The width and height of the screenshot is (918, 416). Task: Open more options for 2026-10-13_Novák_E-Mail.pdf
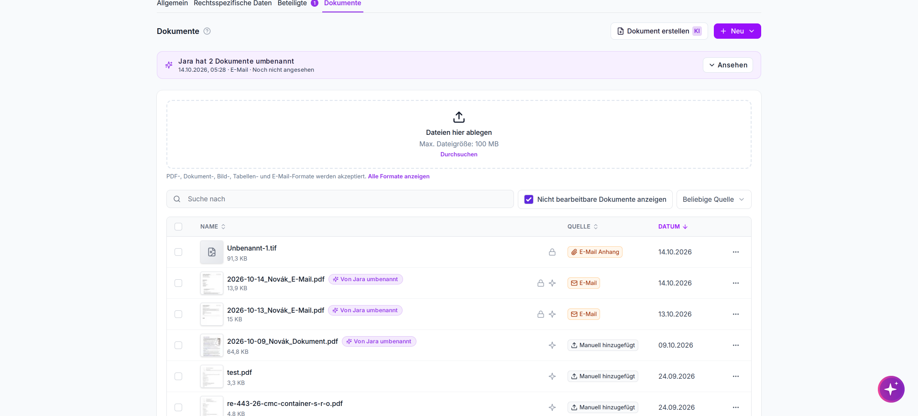point(736,314)
